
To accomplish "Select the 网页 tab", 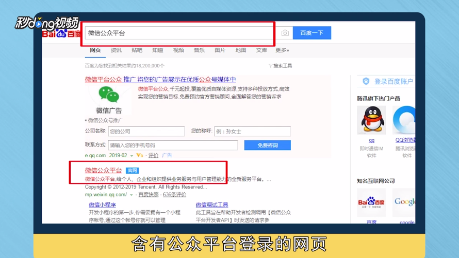I will point(95,50).
